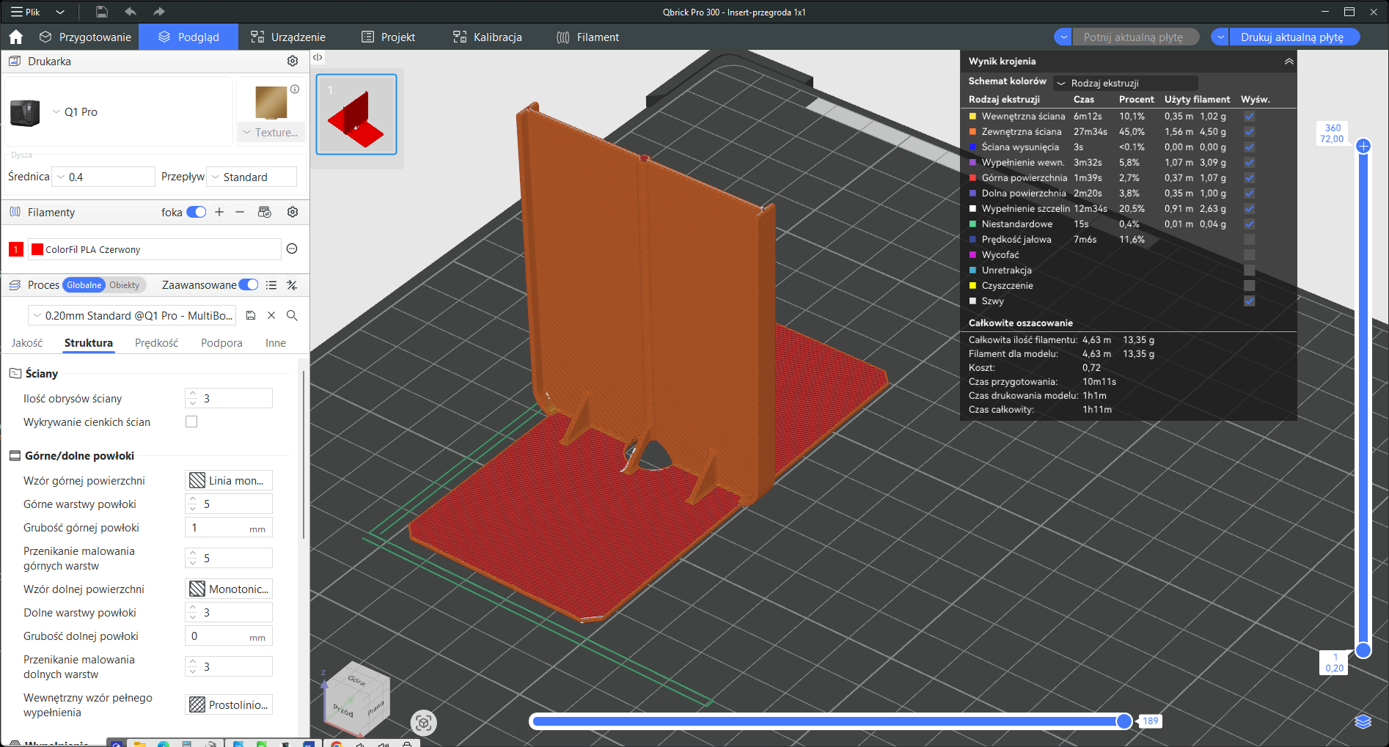Screen dimensions: 1389x747
Task: Click the Grubość górnej powłoki input field
Action: (x=229, y=527)
